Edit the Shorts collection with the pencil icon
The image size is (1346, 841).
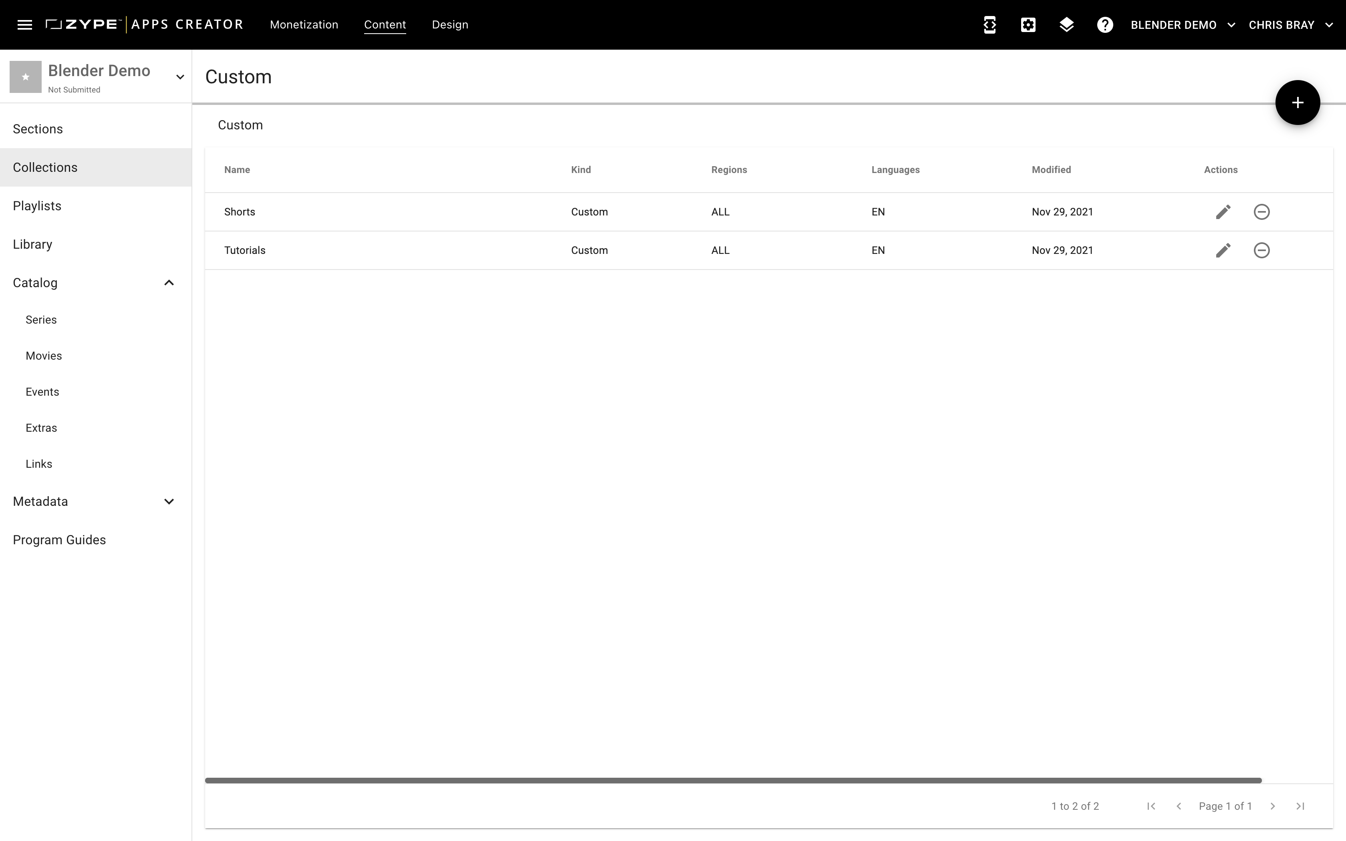pos(1223,212)
